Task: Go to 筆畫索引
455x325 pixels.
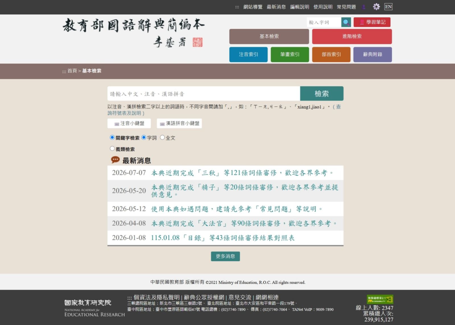Action: tap(290, 54)
